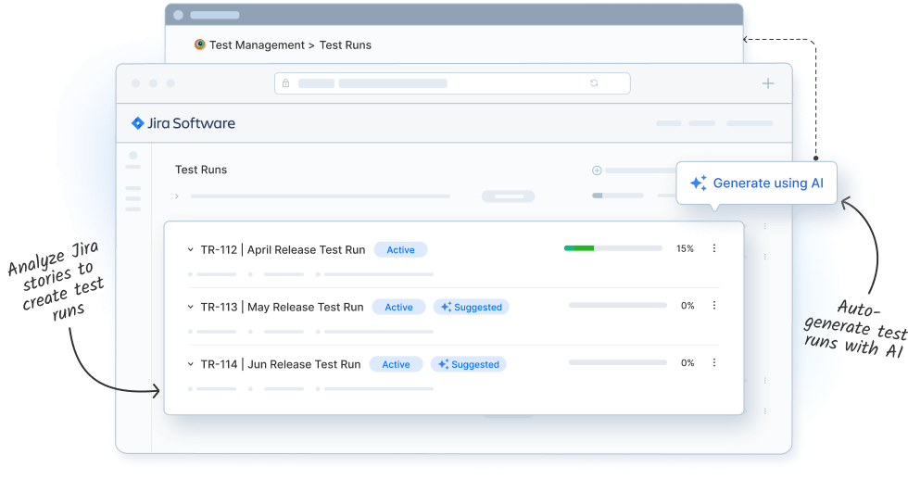The height and width of the screenshot is (480, 908).
Task: Select the TR-113 | May Release Test Run title
Action: [282, 307]
